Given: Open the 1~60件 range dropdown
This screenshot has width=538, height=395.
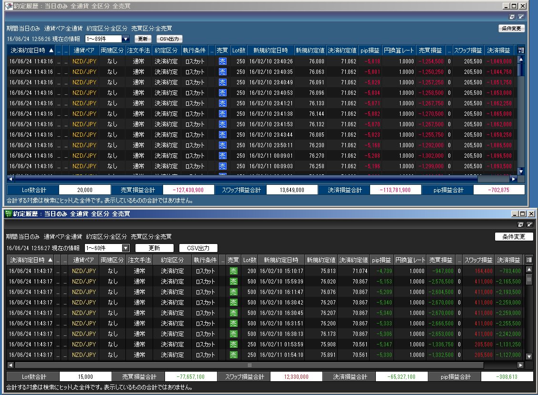Looking at the screenshot, I should tap(125, 248).
